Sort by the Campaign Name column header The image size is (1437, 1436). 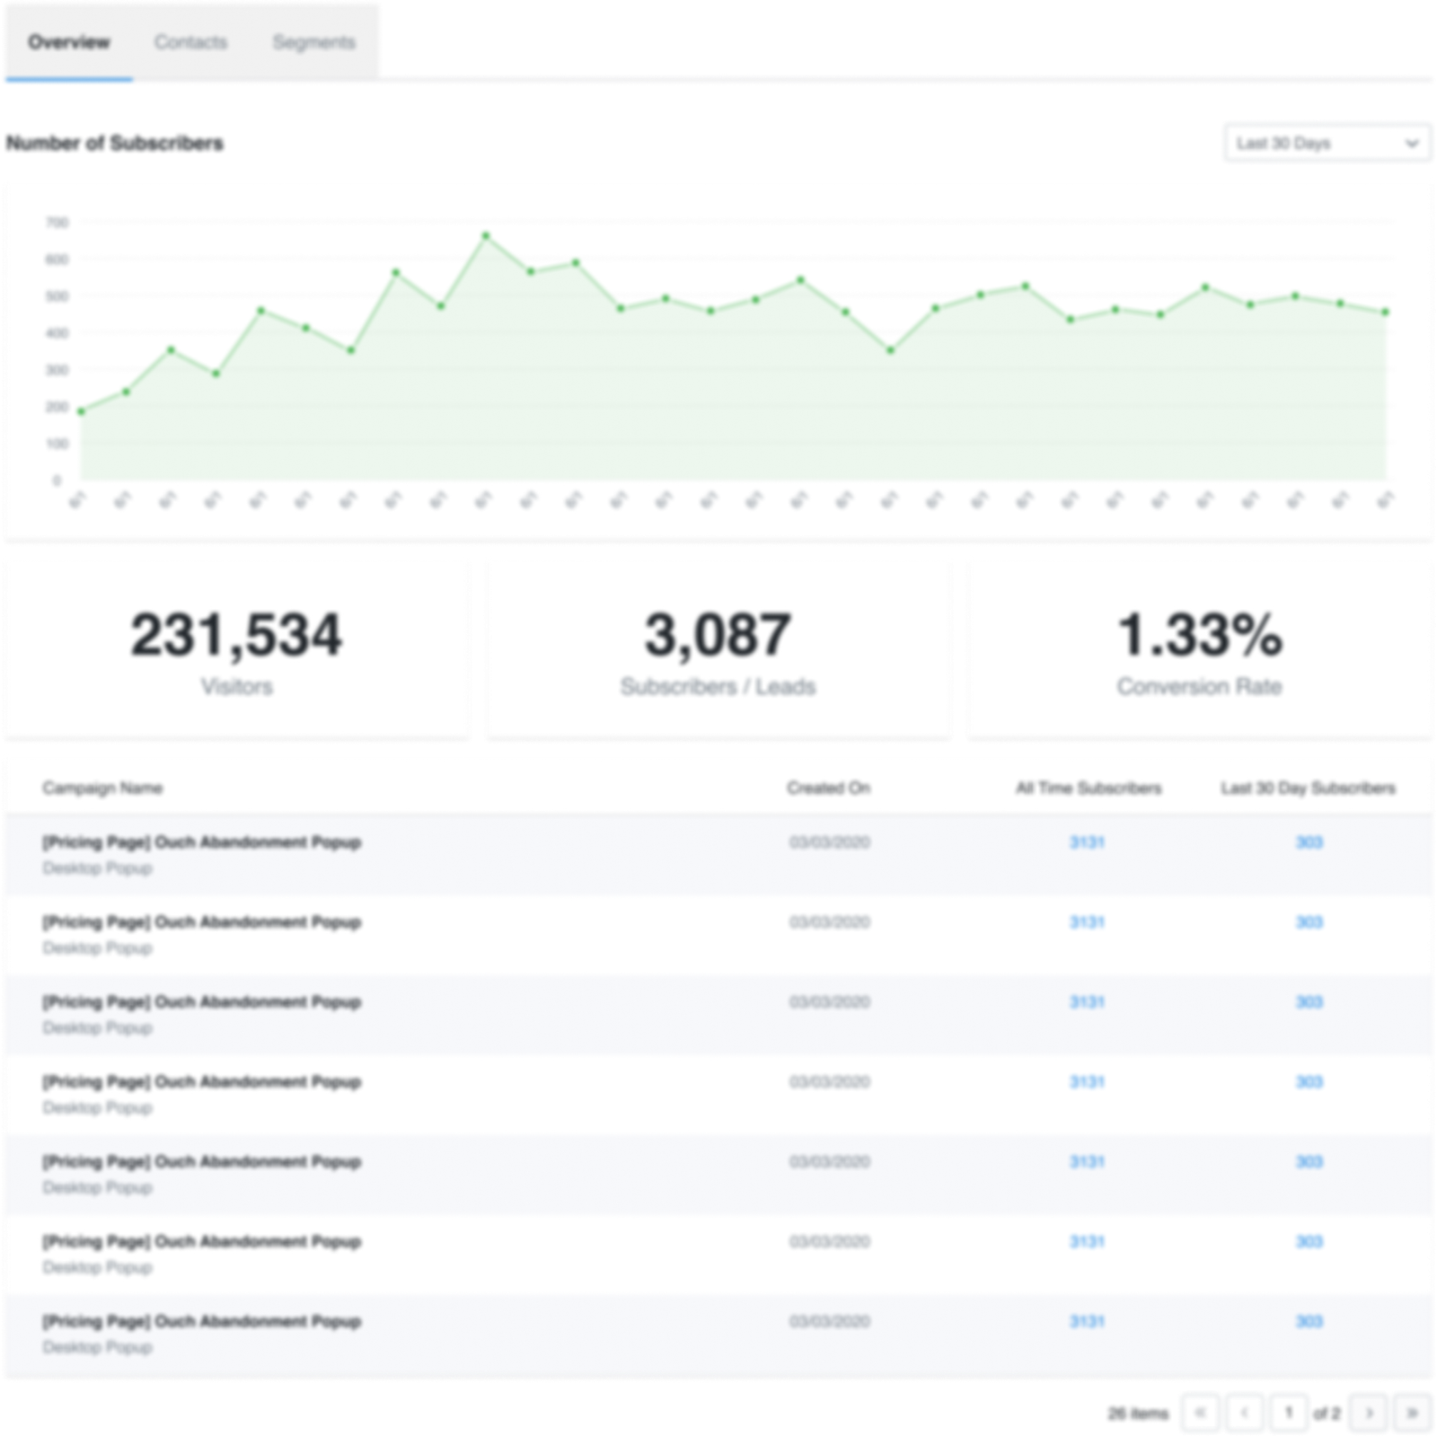click(102, 788)
